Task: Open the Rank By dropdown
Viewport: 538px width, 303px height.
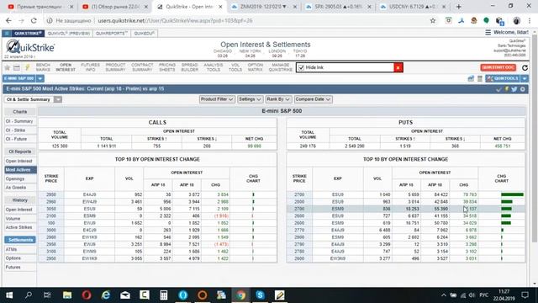Action: [278, 99]
